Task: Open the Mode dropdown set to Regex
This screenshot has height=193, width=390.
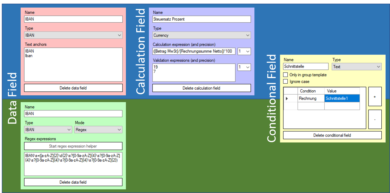Action: 98,130
